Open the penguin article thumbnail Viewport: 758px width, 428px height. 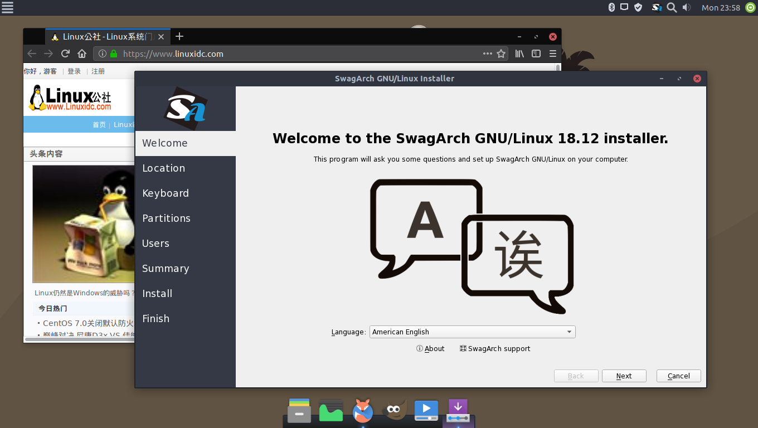click(x=84, y=224)
